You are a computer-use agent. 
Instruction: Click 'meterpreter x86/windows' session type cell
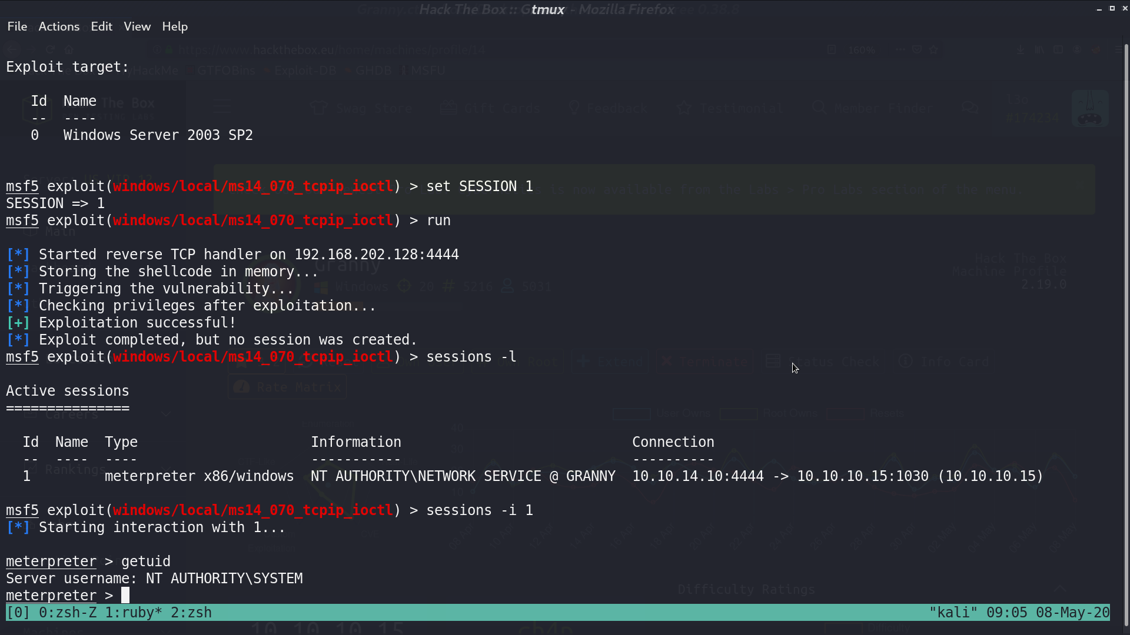[x=200, y=476]
